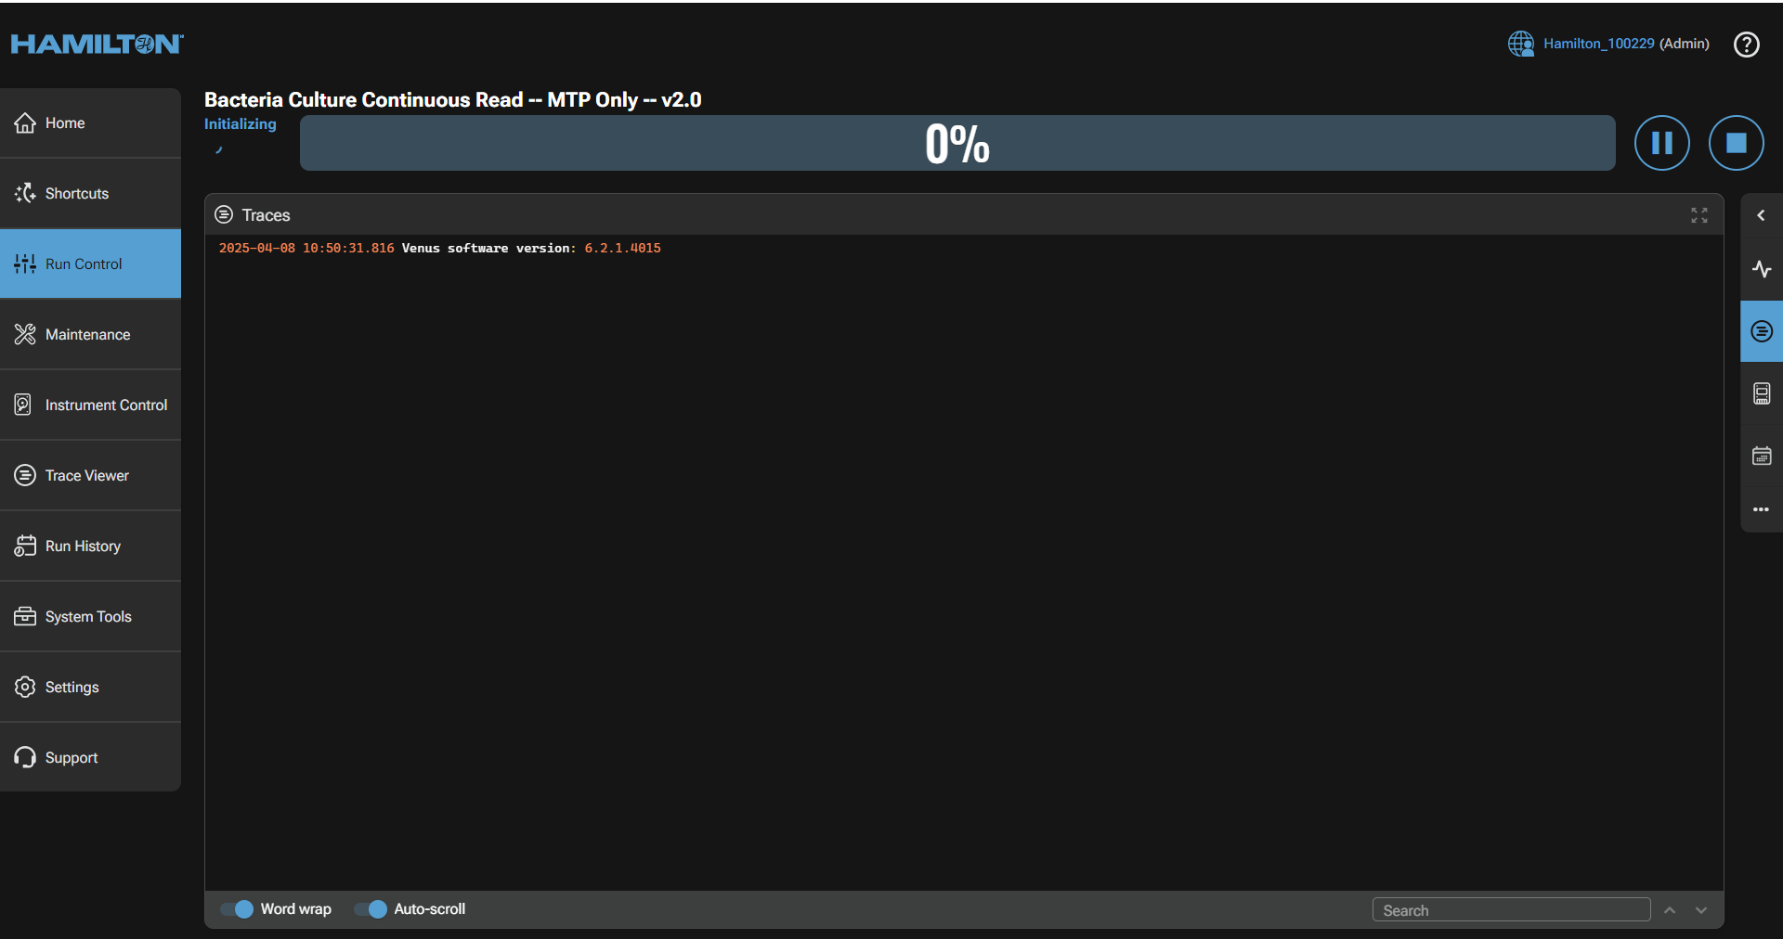Jump to next search result arrow
Image resolution: width=1783 pixels, height=939 pixels.
[1701, 910]
